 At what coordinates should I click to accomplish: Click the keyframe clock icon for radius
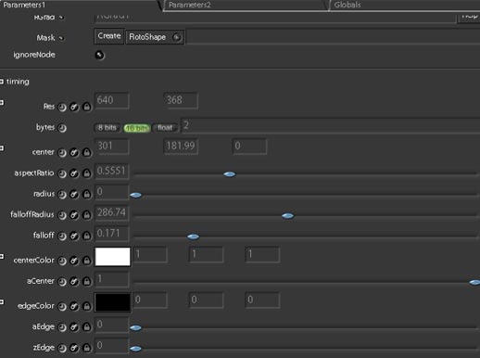pyautogui.click(x=62, y=195)
